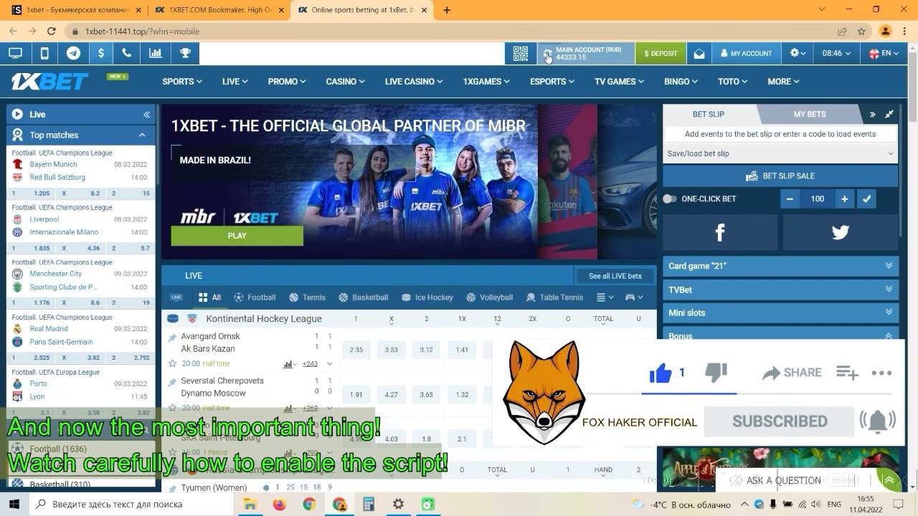
Task: Click odds 2.35 for Avangard Omsk
Action: click(x=356, y=350)
